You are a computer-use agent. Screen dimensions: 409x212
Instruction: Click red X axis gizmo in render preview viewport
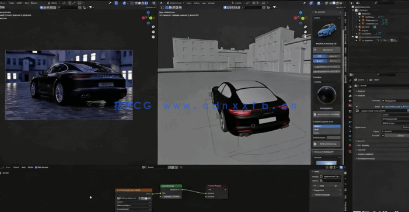pyautogui.click(x=143, y=18)
